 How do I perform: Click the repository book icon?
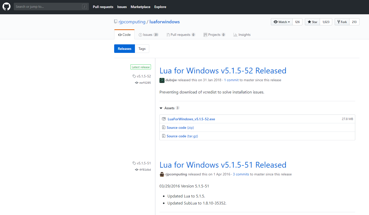tap(116, 22)
